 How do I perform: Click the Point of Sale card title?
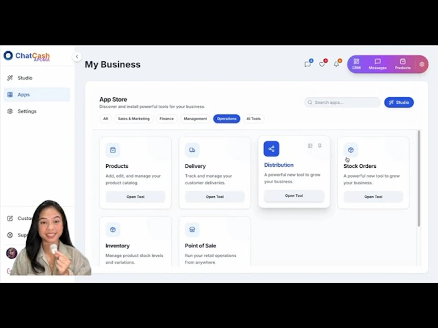click(x=200, y=245)
